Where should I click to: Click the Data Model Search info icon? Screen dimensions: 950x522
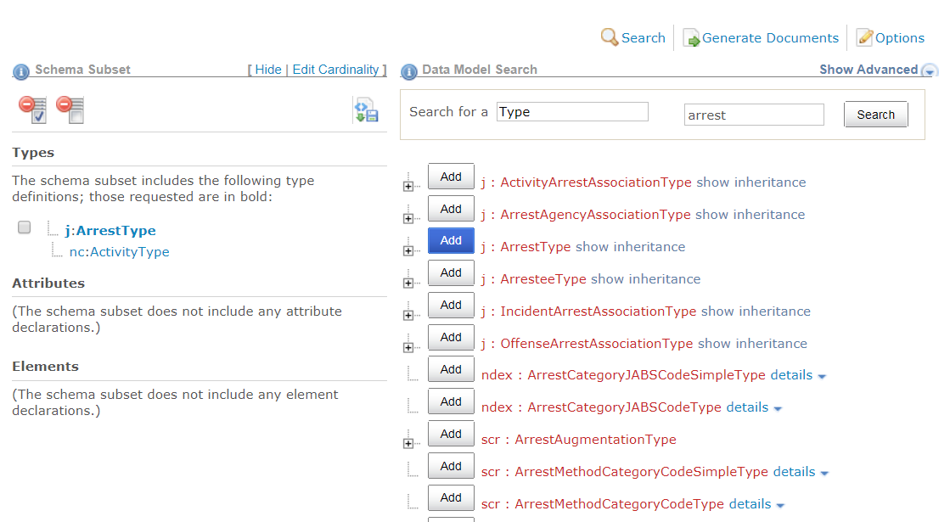(409, 71)
